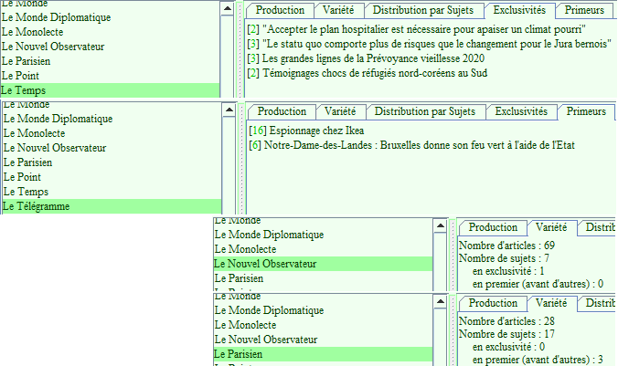Open Les grandes lignes de la Prévoyance vieillesse article
Viewport: 618px width, 366px height.
tap(375, 58)
